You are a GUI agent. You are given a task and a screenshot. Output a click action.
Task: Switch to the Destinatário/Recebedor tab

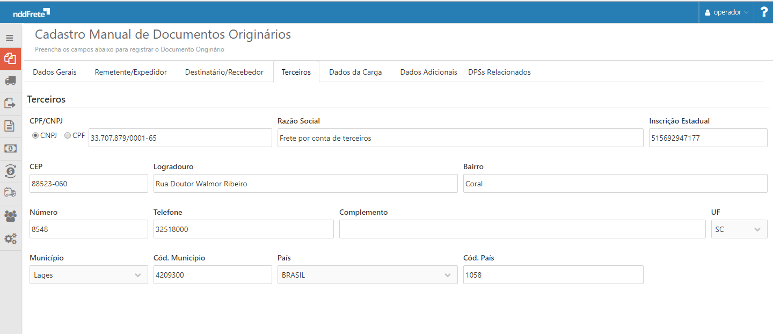click(224, 72)
